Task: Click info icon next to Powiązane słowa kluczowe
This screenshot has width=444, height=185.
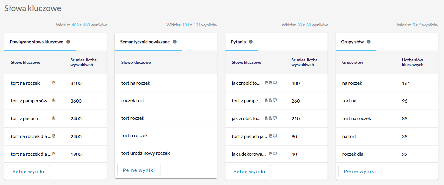Action: [x=68, y=42]
